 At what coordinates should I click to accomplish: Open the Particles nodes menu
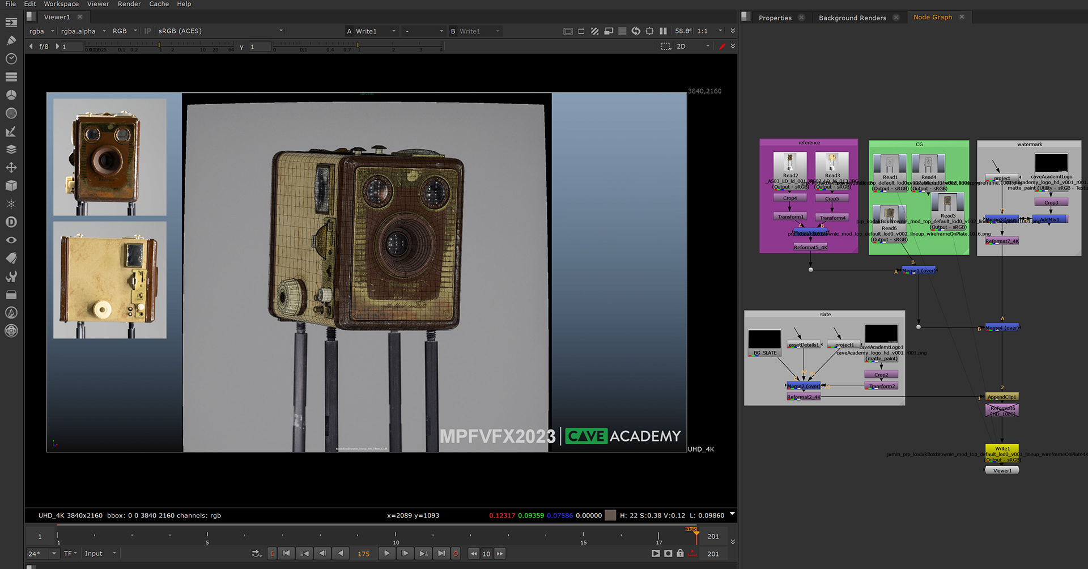11,204
